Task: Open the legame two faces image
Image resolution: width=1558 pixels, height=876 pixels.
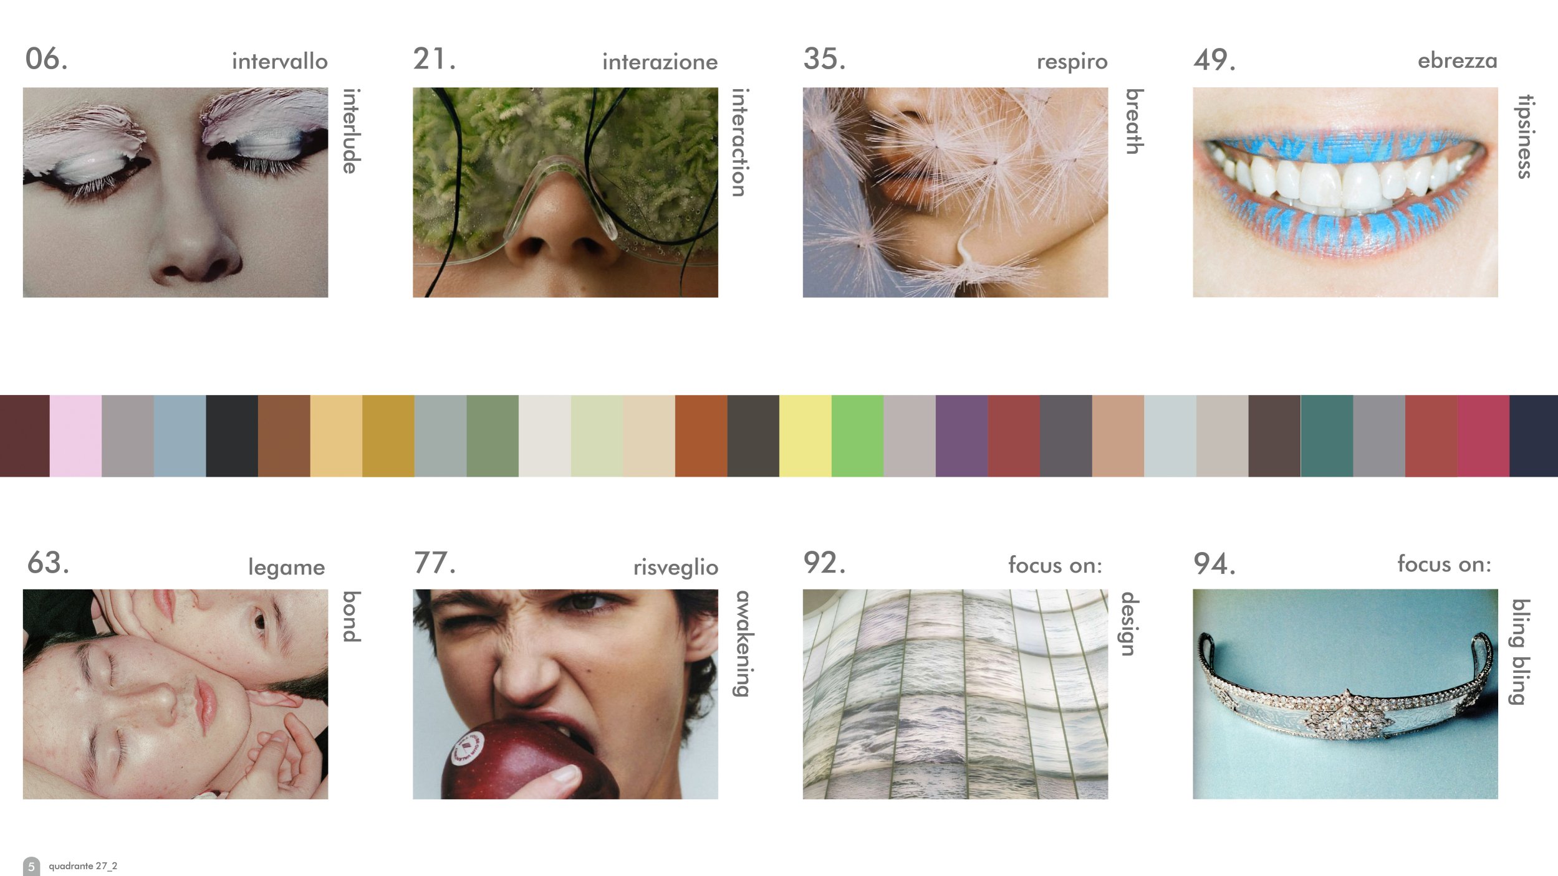Action: click(175, 694)
